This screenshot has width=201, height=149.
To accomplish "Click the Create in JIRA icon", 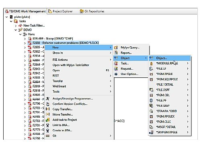I will pyautogui.click(x=48, y=130).
